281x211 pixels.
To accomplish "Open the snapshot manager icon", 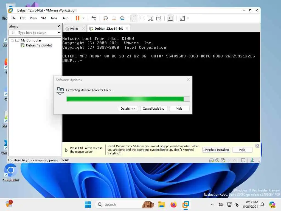I will [x=122, y=18].
